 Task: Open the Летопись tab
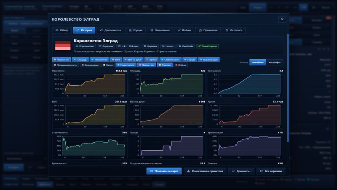tap(234, 30)
